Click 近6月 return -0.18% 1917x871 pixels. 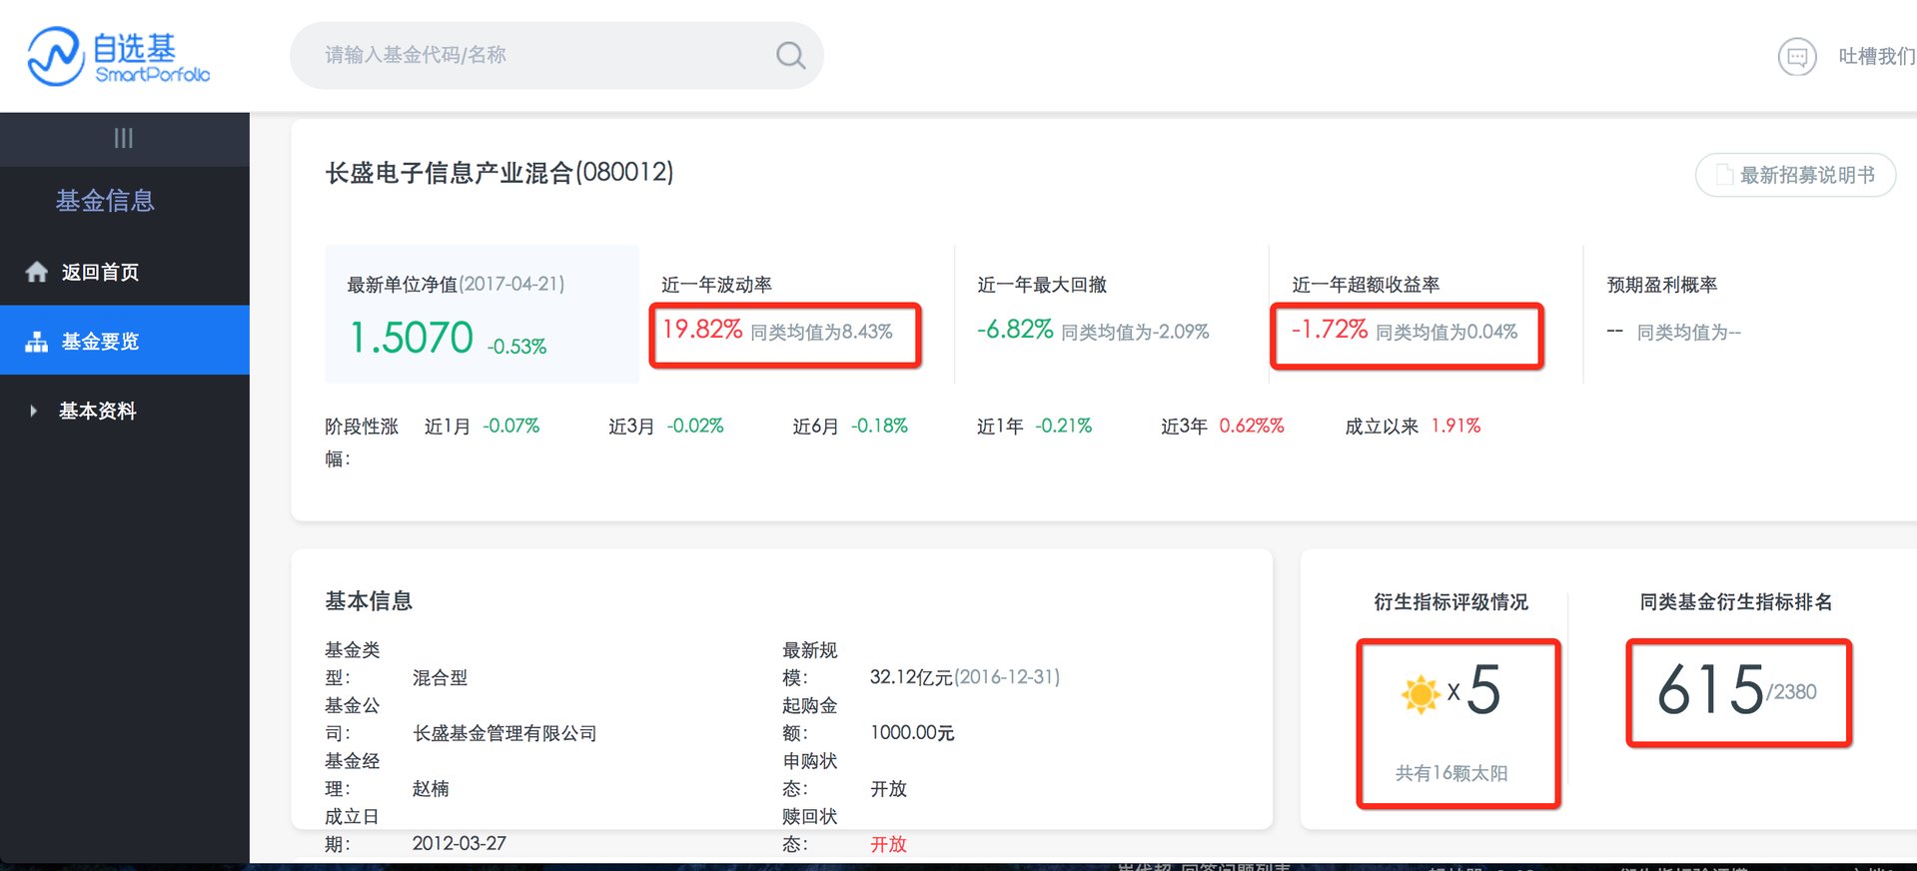click(879, 427)
